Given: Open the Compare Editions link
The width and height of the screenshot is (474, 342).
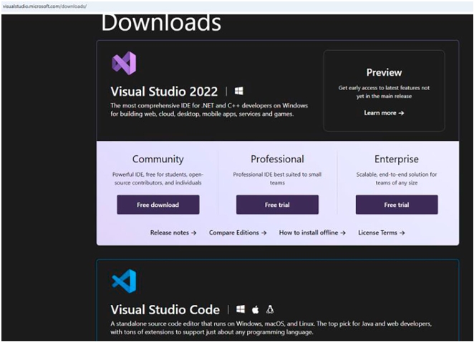Looking at the screenshot, I should pyautogui.click(x=238, y=233).
